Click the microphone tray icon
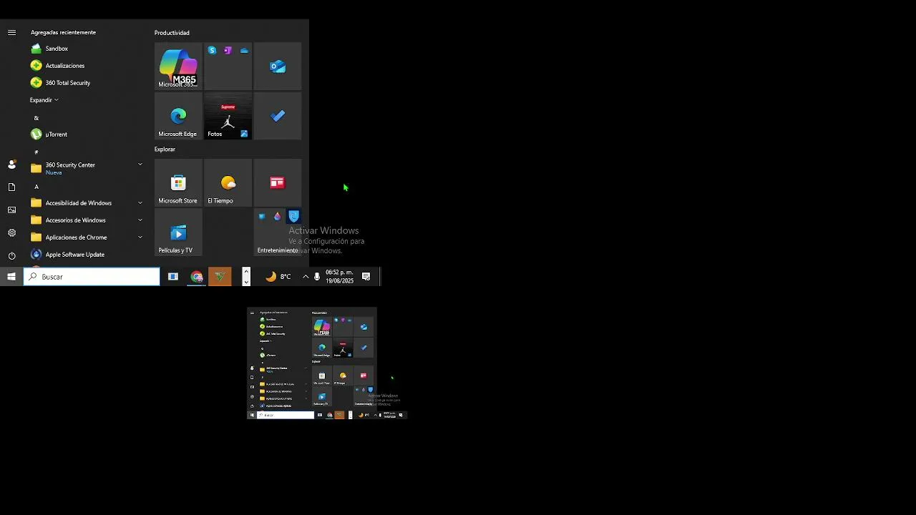916x515 pixels. tap(317, 277)
